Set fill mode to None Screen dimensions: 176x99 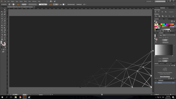click(x=5, y=47)
